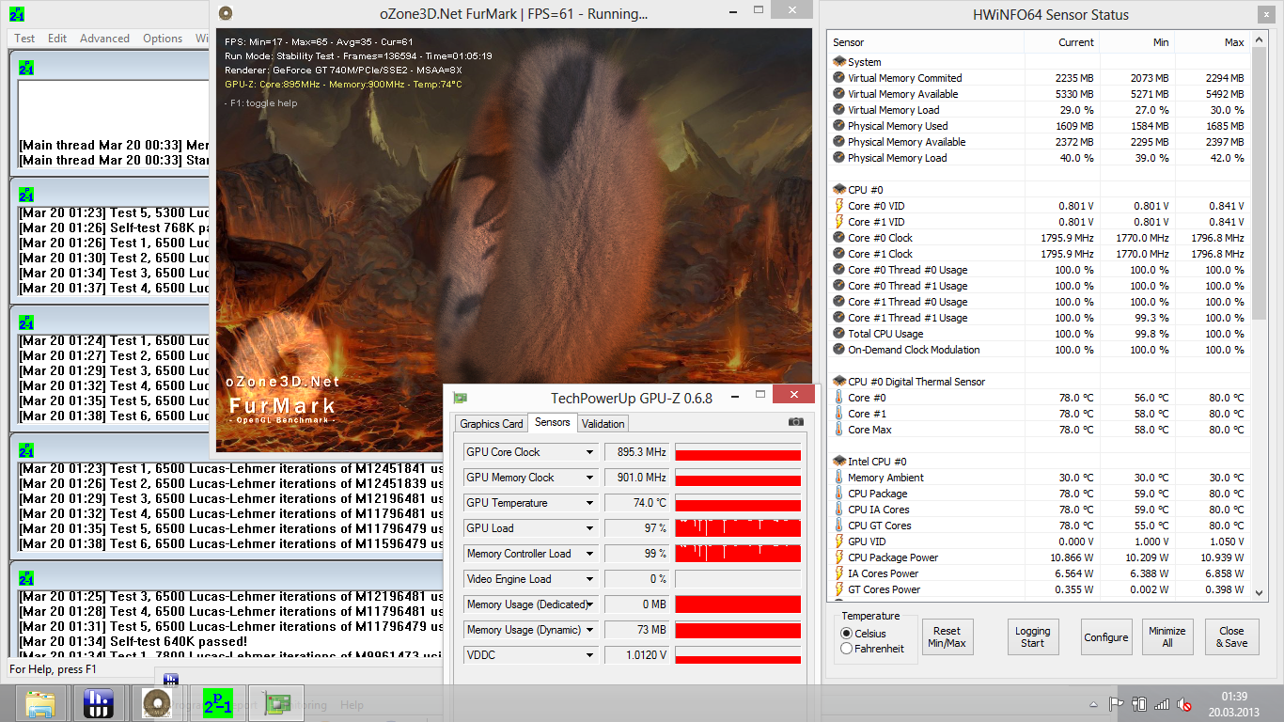The height and width of the screenshot is (722, 1284).
Task: Click the icon beside Virtual Memory Commited
Action: click(839, 78)
